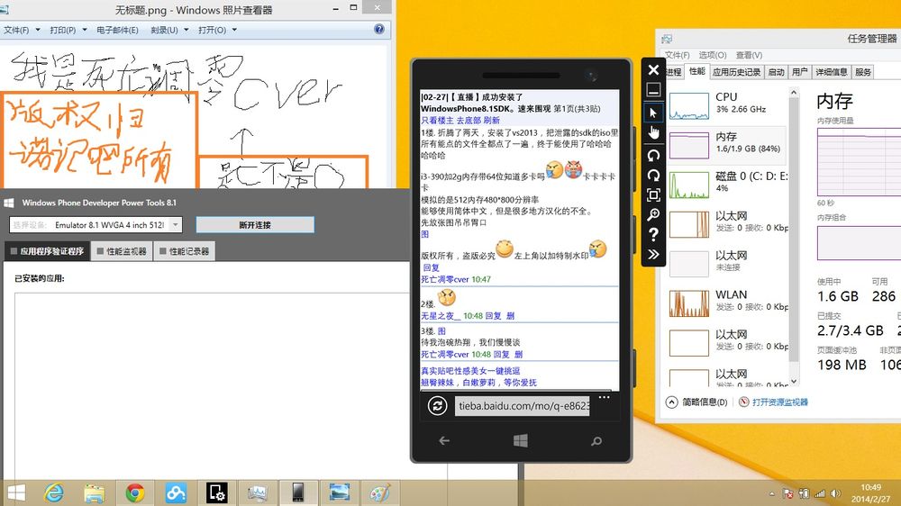Click performance list scroll up arrow
The width and height of the screenshot is (901, 506).
pyautogui.click(x=794, y=93)
